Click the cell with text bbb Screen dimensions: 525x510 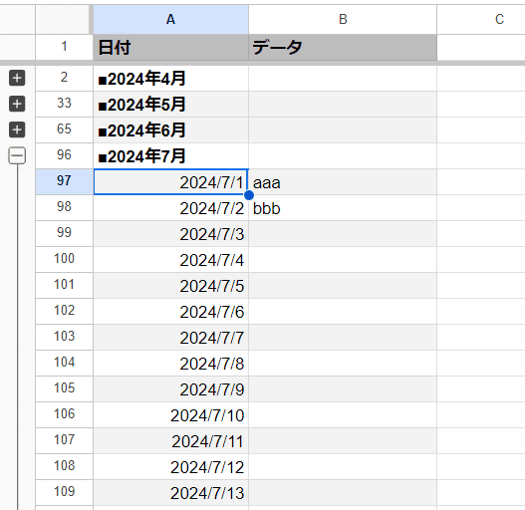click(x=343, y=207)
